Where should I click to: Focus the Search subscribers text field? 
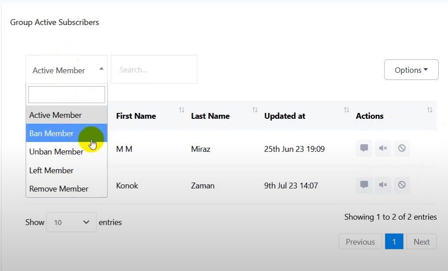pos(154,70)
